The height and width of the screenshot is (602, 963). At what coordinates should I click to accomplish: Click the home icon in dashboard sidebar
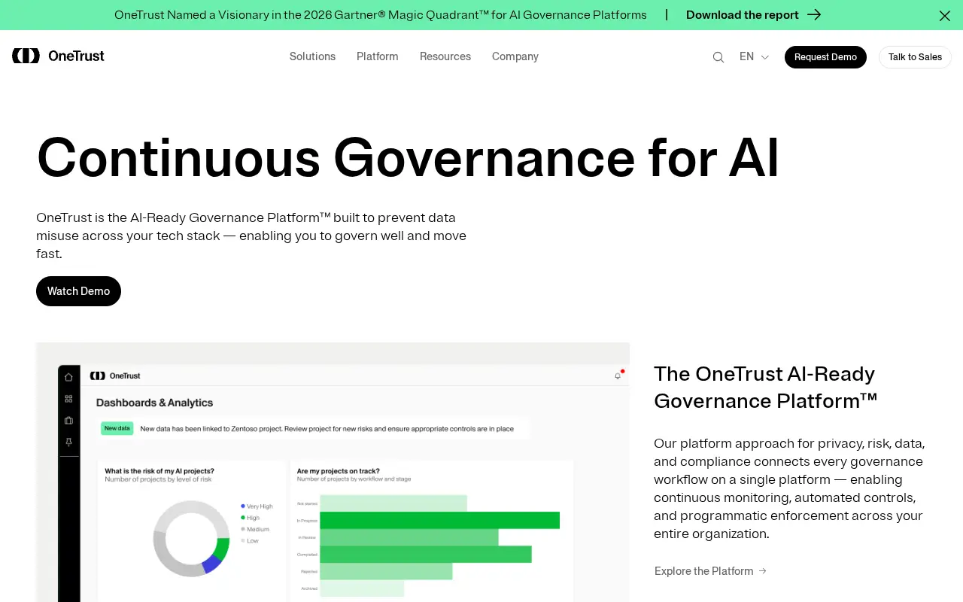tap(68, 377)
